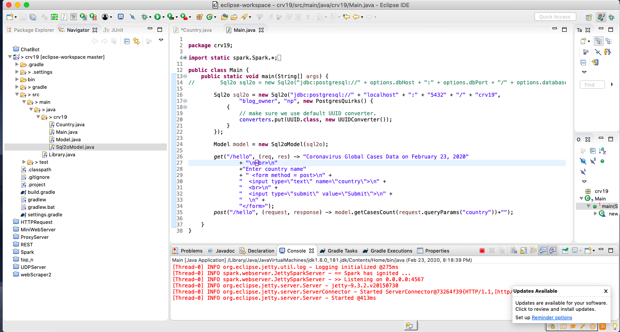
Task: Click the New Java Package icon
Action: tap(199, 17)
